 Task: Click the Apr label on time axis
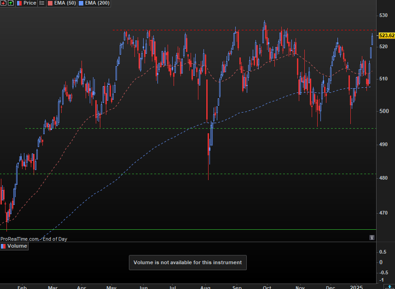pos(81,287)
